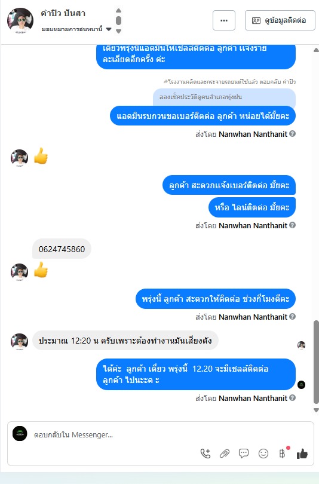
Task: Click the paperclip attachment icon
Action: coord(225,454)
